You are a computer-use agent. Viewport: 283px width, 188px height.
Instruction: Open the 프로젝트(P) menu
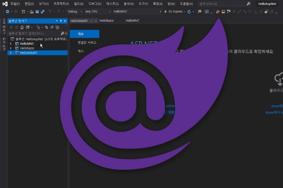tap(61, 4)
